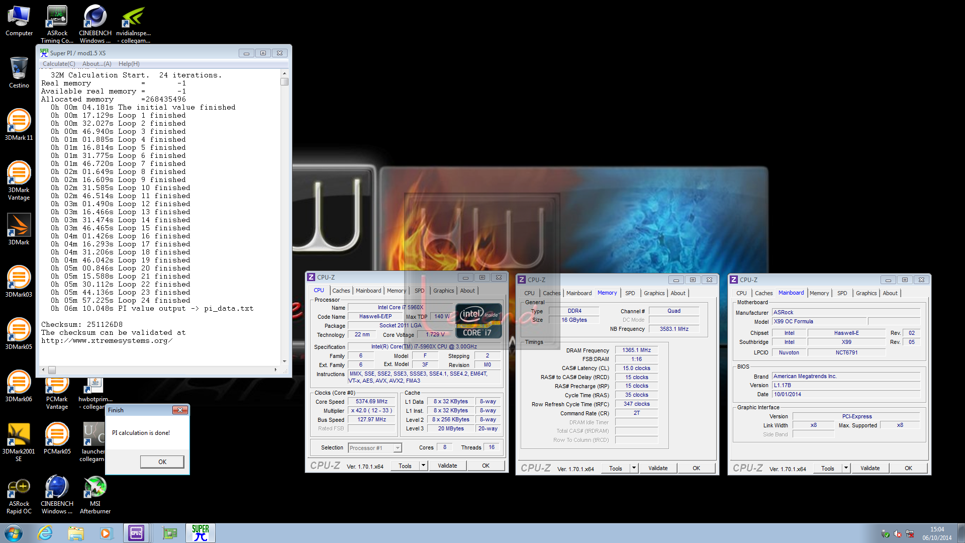Click Super PI horizontal scrollbar thumb
Image resolution: width=965 pixels, height=543 pixels.
52,370
